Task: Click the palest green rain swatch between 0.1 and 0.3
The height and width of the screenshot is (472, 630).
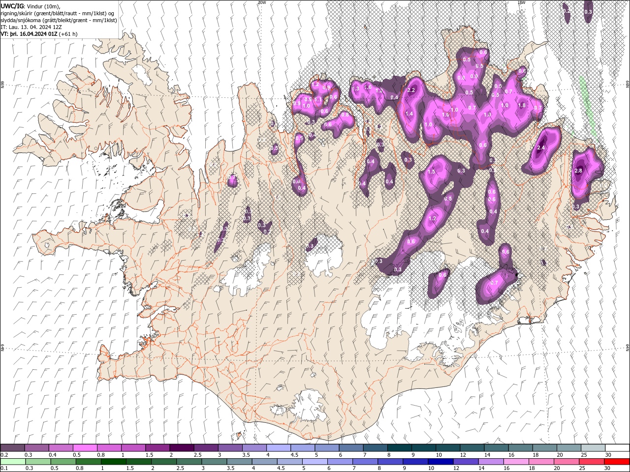Action: 12,462
